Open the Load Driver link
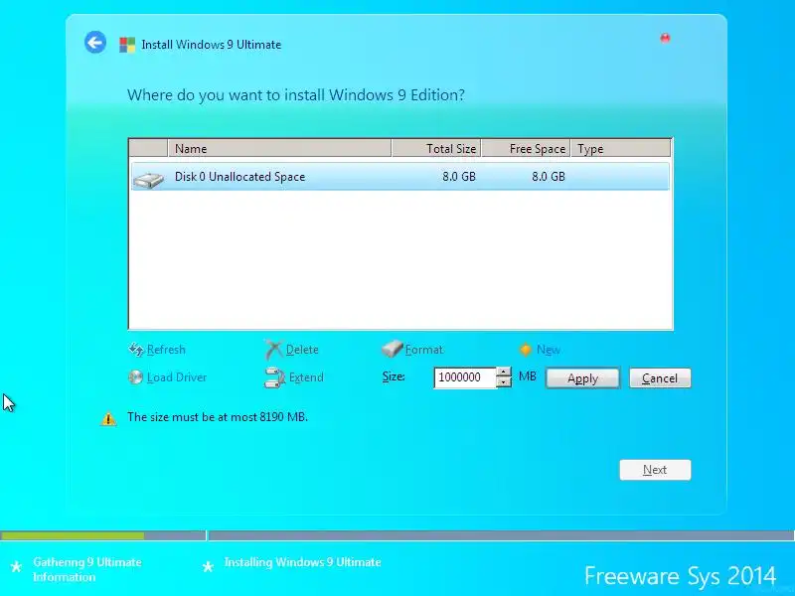 177,377
